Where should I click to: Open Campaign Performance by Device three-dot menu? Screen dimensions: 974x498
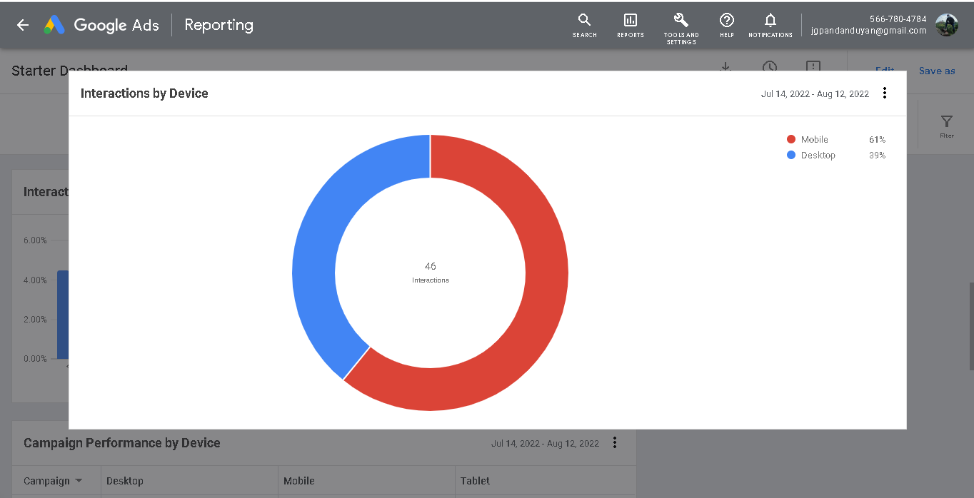(x=615, y=442)
